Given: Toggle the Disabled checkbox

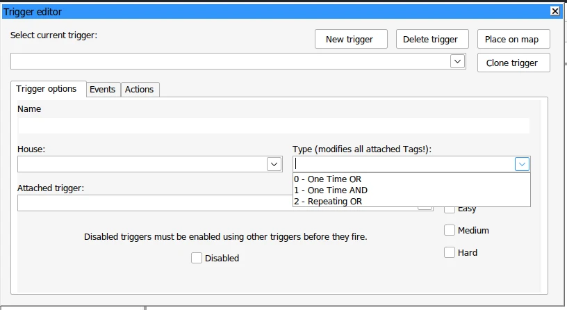Looking at the screenshot, I should [197, 258].
